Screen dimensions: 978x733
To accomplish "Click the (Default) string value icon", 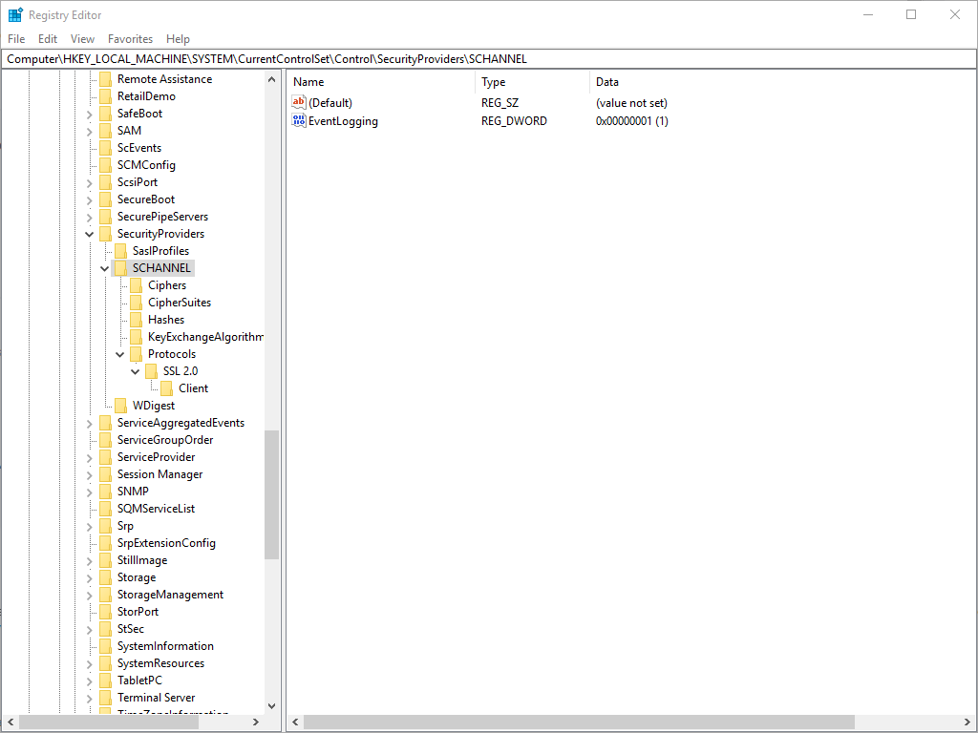I will (299, 102).
